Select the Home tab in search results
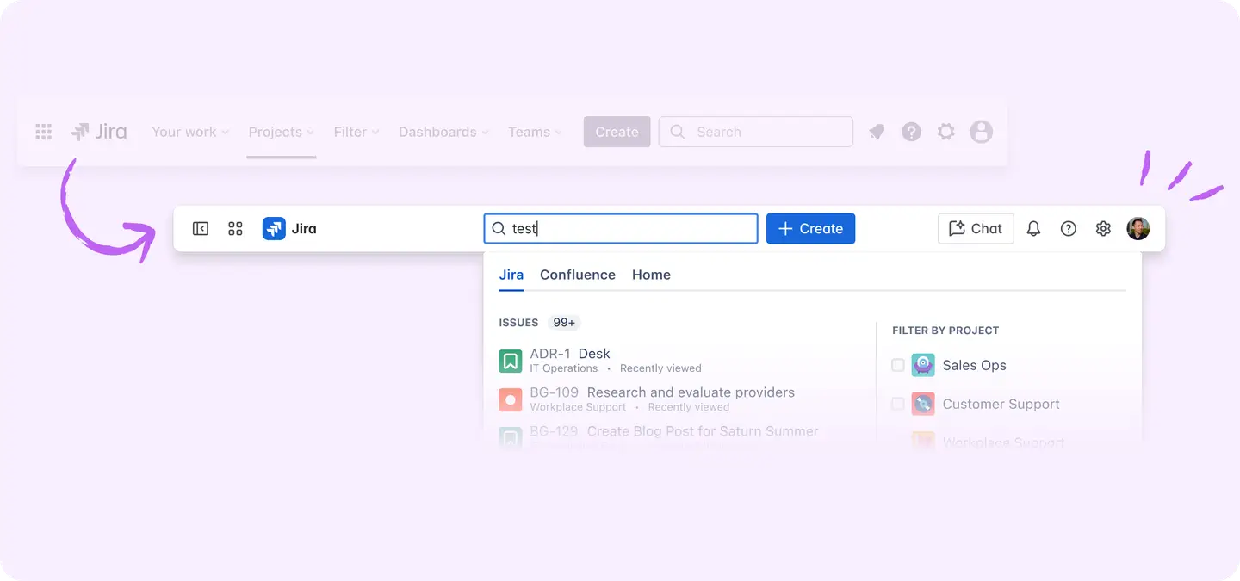 tap(651, 274)
